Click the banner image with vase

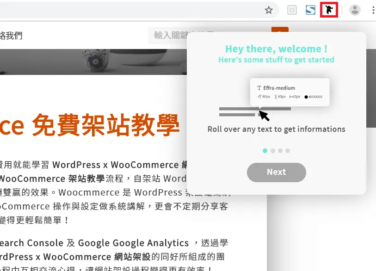pos(93,62)
